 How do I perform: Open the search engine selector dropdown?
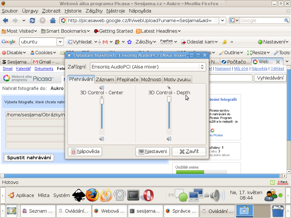pos(234,20)
